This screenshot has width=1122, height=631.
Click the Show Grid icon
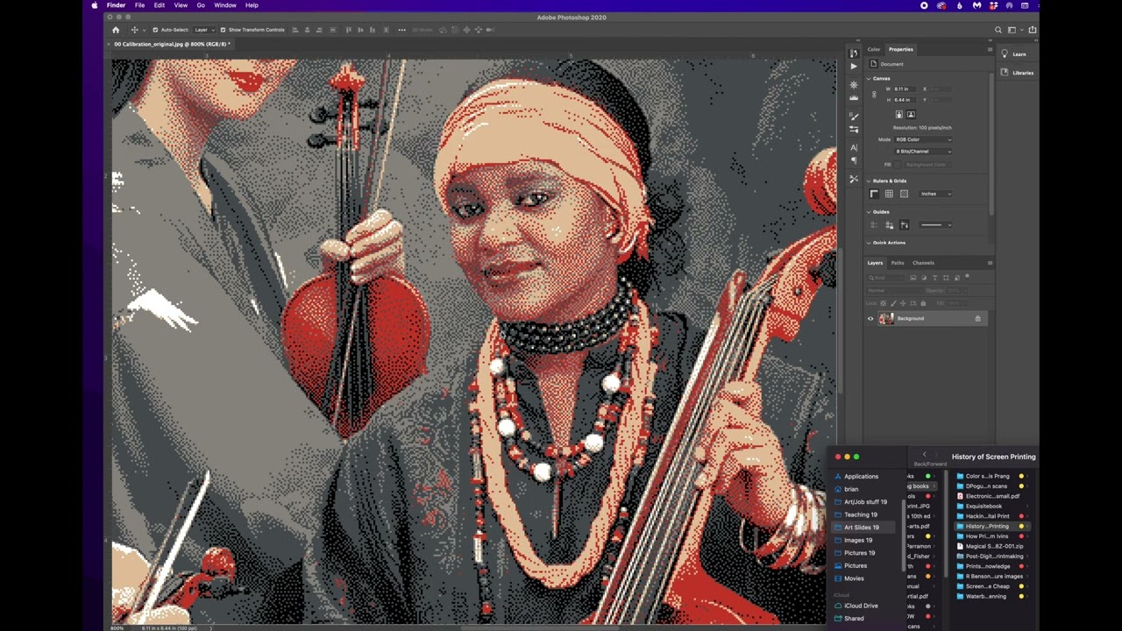coord(889,194)
